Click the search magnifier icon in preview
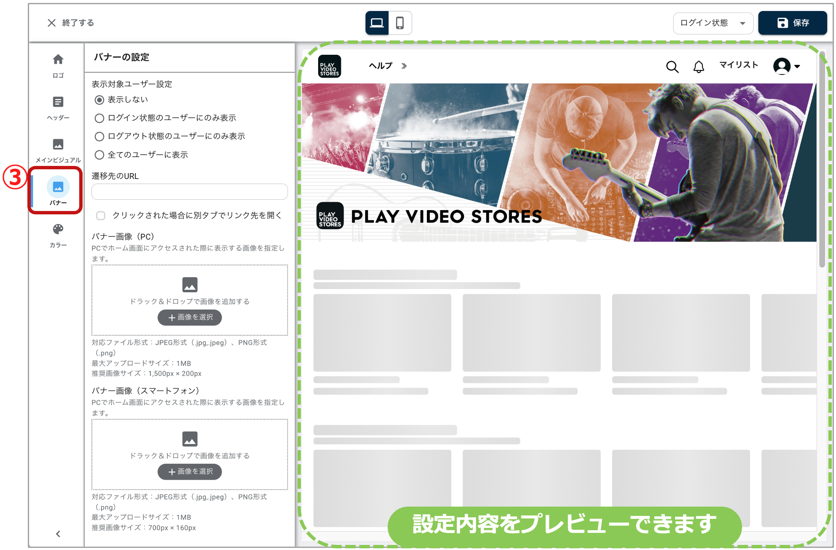Screen dimensions: 836x550 point(673,67)
